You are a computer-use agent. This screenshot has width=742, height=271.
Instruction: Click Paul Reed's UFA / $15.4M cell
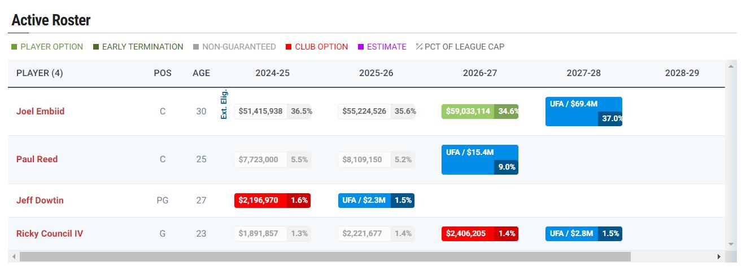coord(479,159)
